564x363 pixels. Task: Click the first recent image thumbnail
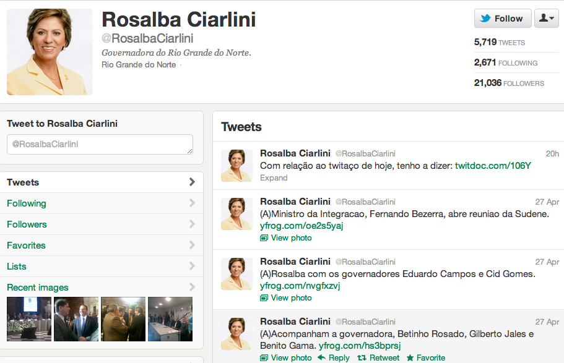tap(29, 319)
